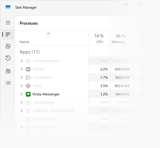Viewport: 160px width, 148px height.
Task: Click the 892.4 MB memory cell
Action: (122, 86)
